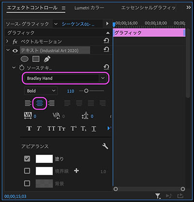This screenshot has width=194, height=202.
Task: Apply faux bold style
Action: 29,128
